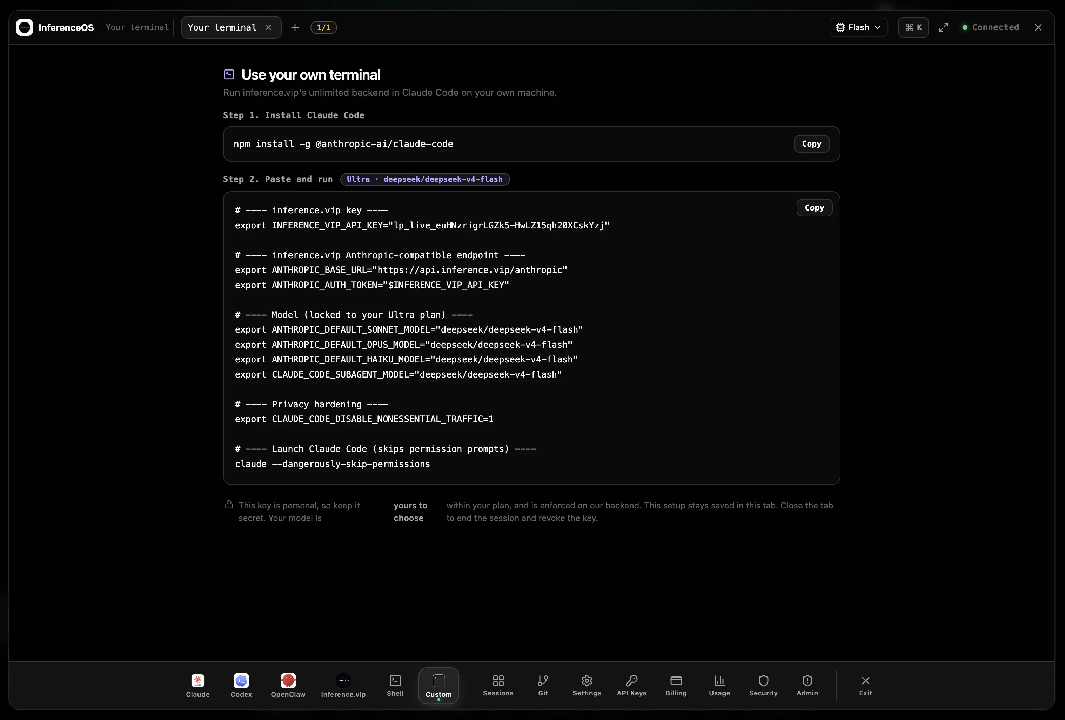1065x720 pixels.
Task: Click the npm install -g command text
Action: point(343,144)
